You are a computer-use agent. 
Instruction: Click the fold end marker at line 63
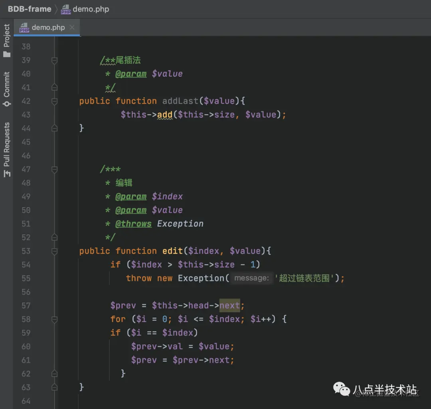click(54, 387)
